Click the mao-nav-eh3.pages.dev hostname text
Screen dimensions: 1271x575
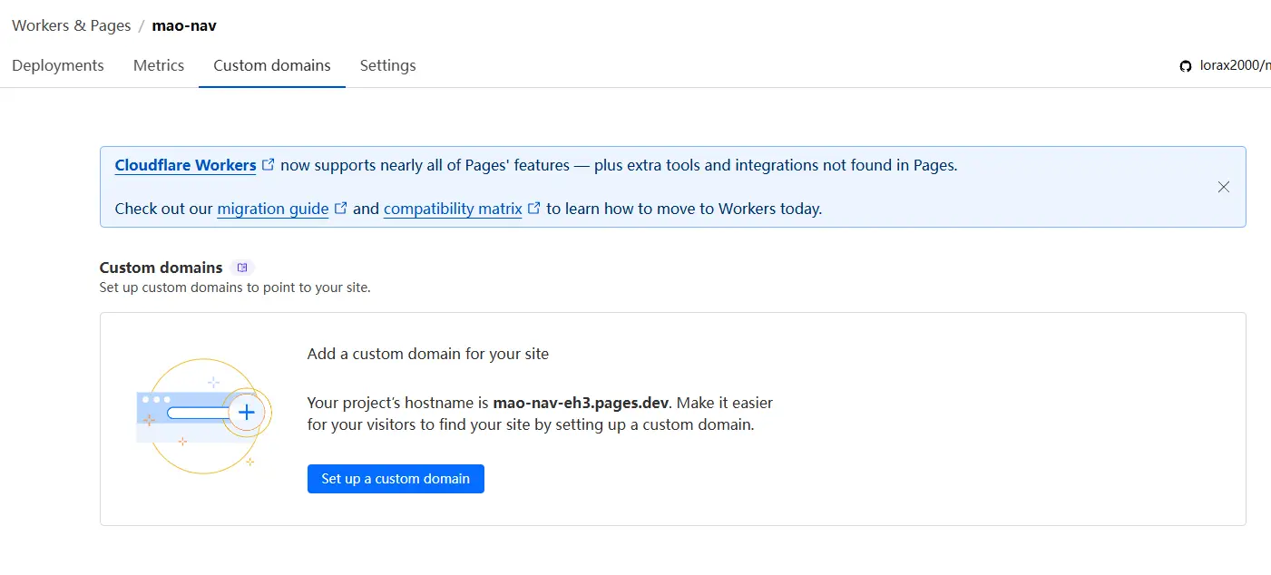tap(581, 403)
